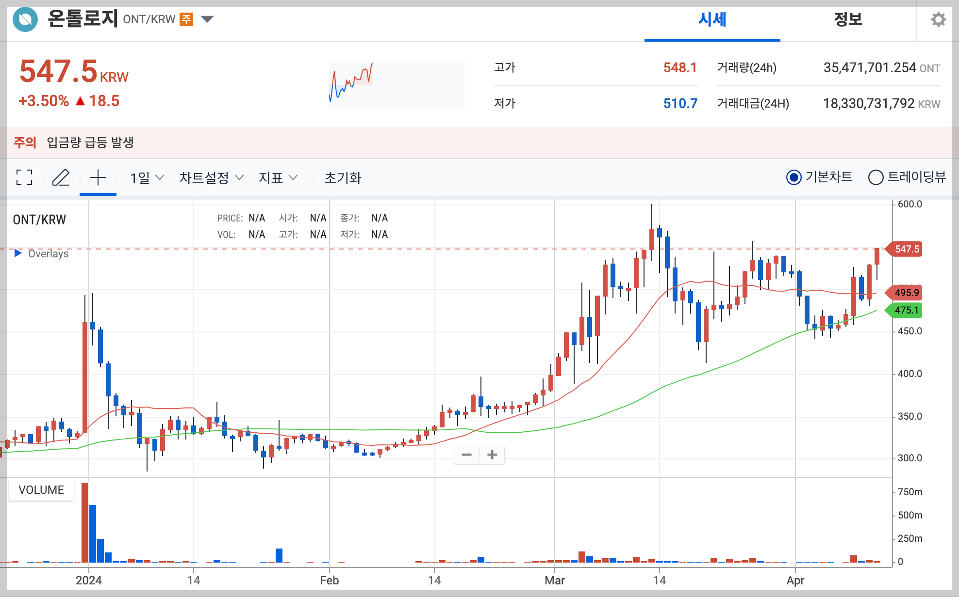959x597 pixels.
Task: Open the 1일 interval dropdown
Action: pos(147,178)
